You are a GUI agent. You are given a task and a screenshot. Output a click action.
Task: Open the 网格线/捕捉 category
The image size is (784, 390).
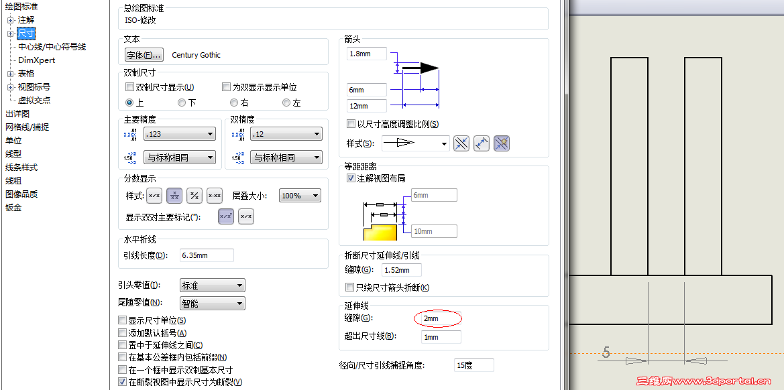click(27, 127)
